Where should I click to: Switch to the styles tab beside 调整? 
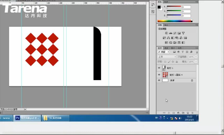[x=166, y=25]
